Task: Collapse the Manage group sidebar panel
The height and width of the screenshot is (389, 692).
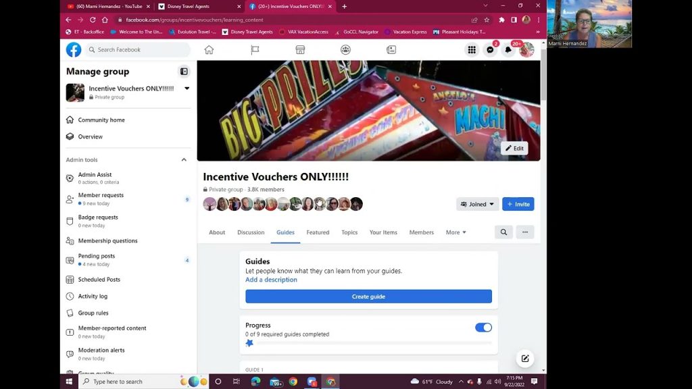Action: click(x=184, y=72)
